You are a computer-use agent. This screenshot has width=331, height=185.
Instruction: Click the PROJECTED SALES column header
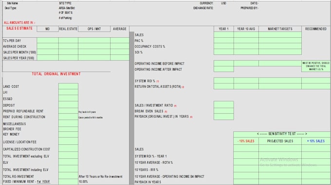coord(280,141)
